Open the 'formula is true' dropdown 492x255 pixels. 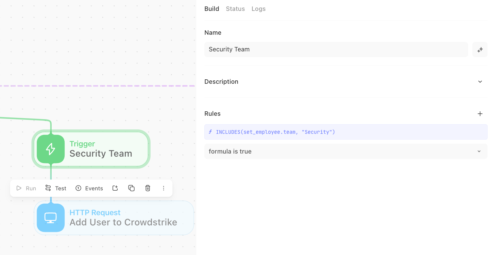coord(346,152)
